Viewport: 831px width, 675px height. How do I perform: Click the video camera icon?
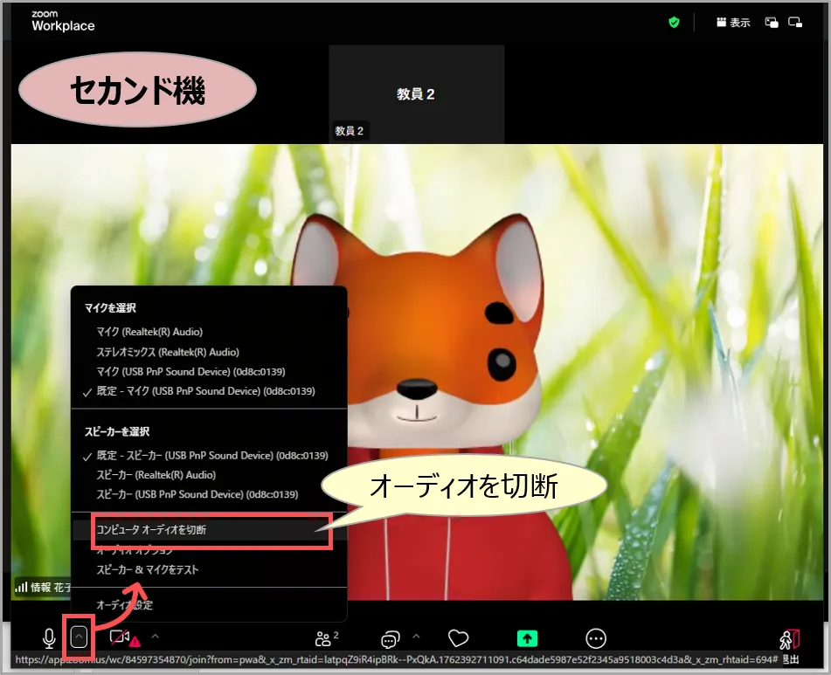(120, 638)
